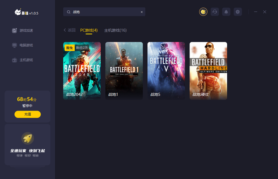The height and width of the screenshot is (179, 278).
Task: Close the application window
Action: [x=265, y=12]
